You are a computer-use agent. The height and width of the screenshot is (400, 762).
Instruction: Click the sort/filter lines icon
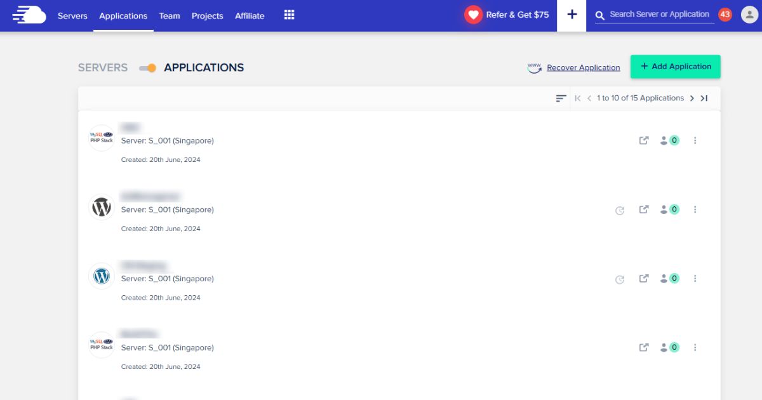(x=561, y=98)
